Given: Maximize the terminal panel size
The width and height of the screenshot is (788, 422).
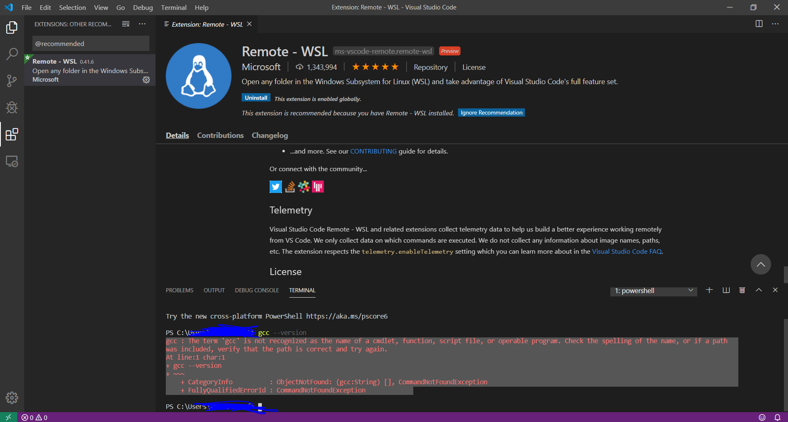Looking at the screenshot, I should [759, 290].
